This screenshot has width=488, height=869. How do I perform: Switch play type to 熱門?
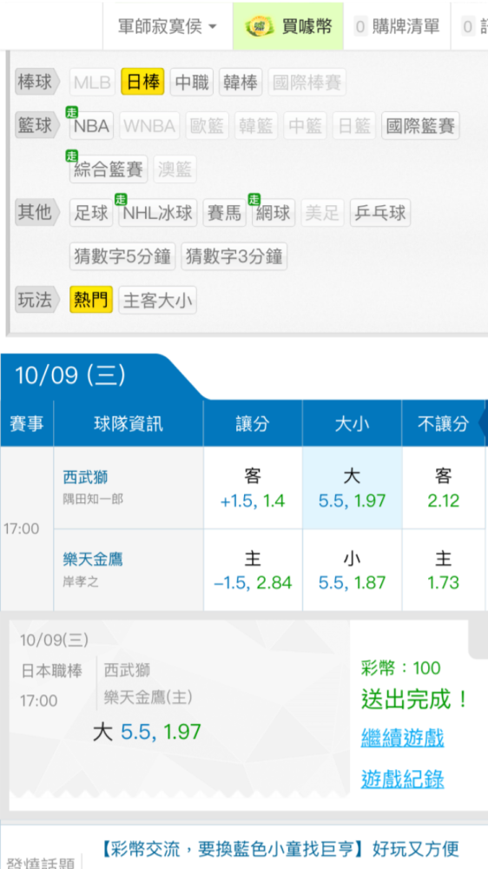coord(91,300)
